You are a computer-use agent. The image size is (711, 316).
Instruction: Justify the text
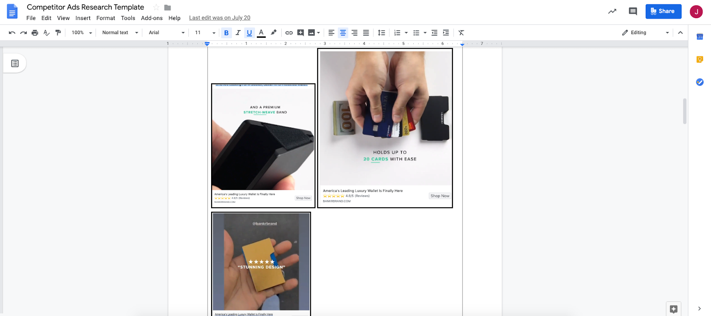[x=366, y=32]
